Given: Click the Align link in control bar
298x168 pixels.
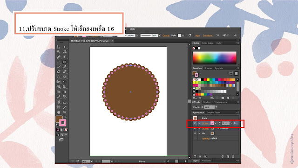Looking at the screenshot, I should (197, 35).
